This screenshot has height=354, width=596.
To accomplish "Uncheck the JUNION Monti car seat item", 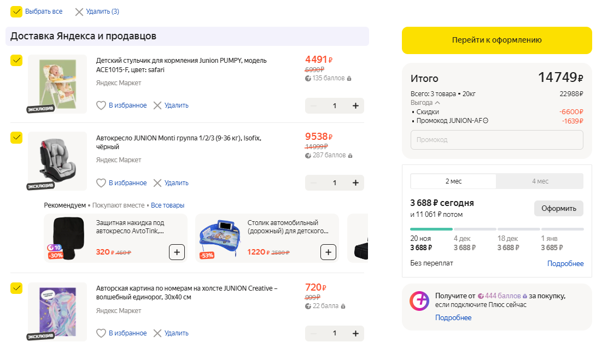I will point(16,138).
